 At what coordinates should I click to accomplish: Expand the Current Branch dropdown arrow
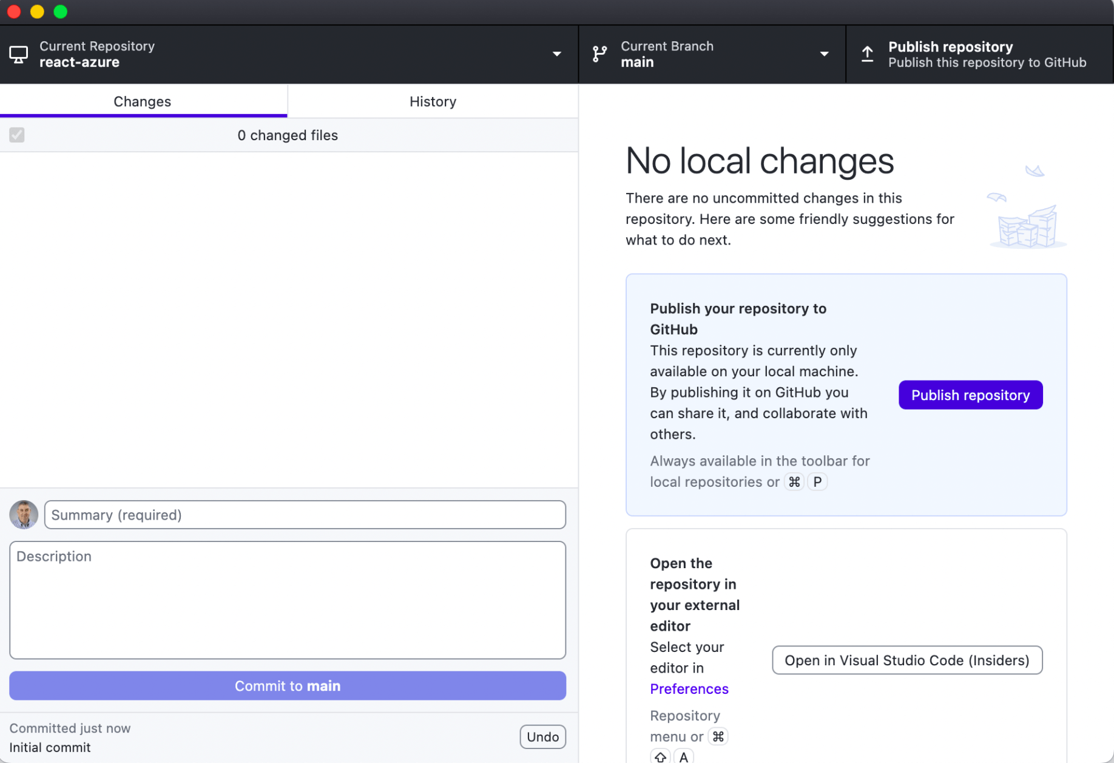[824, 54]
